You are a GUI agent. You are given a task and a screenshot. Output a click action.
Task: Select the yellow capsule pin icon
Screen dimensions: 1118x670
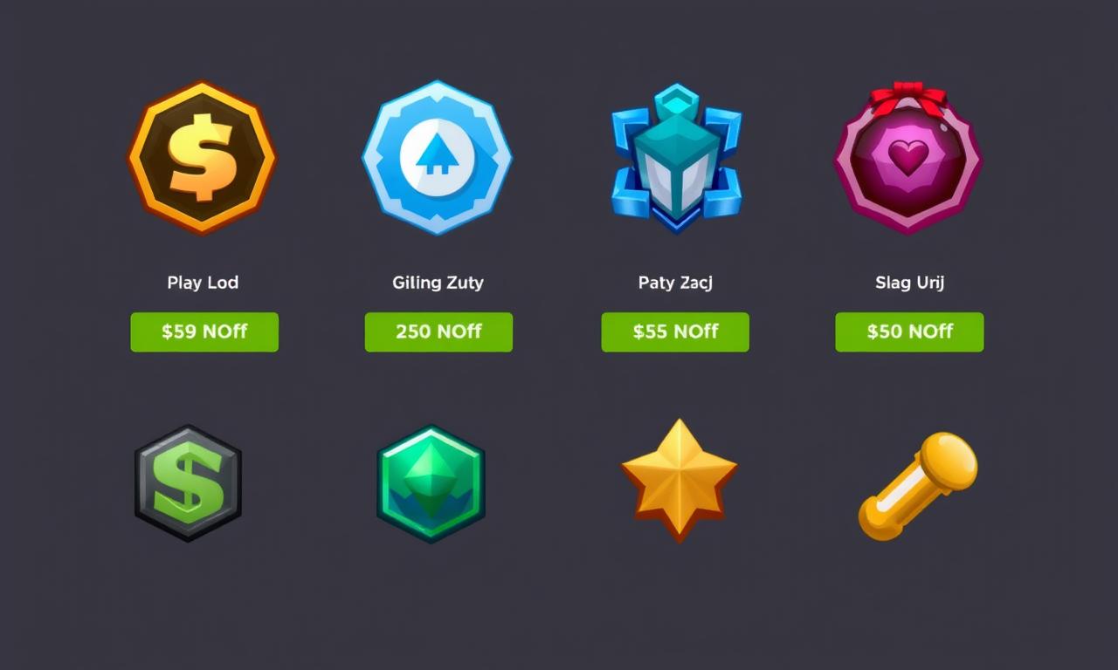pyautogui.click(x=918, y=485)
